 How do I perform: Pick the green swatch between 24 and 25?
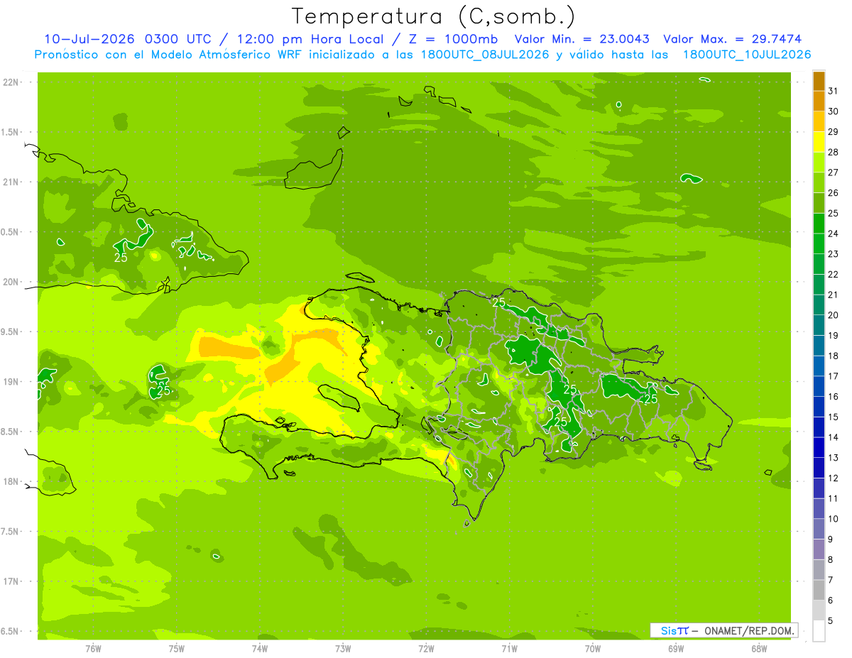pyautogui.click(x=819, y=223)
